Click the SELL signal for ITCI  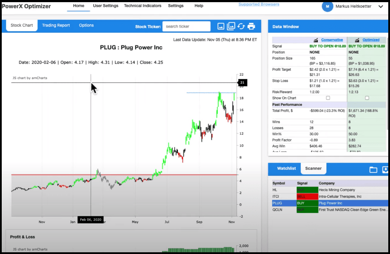307,197
